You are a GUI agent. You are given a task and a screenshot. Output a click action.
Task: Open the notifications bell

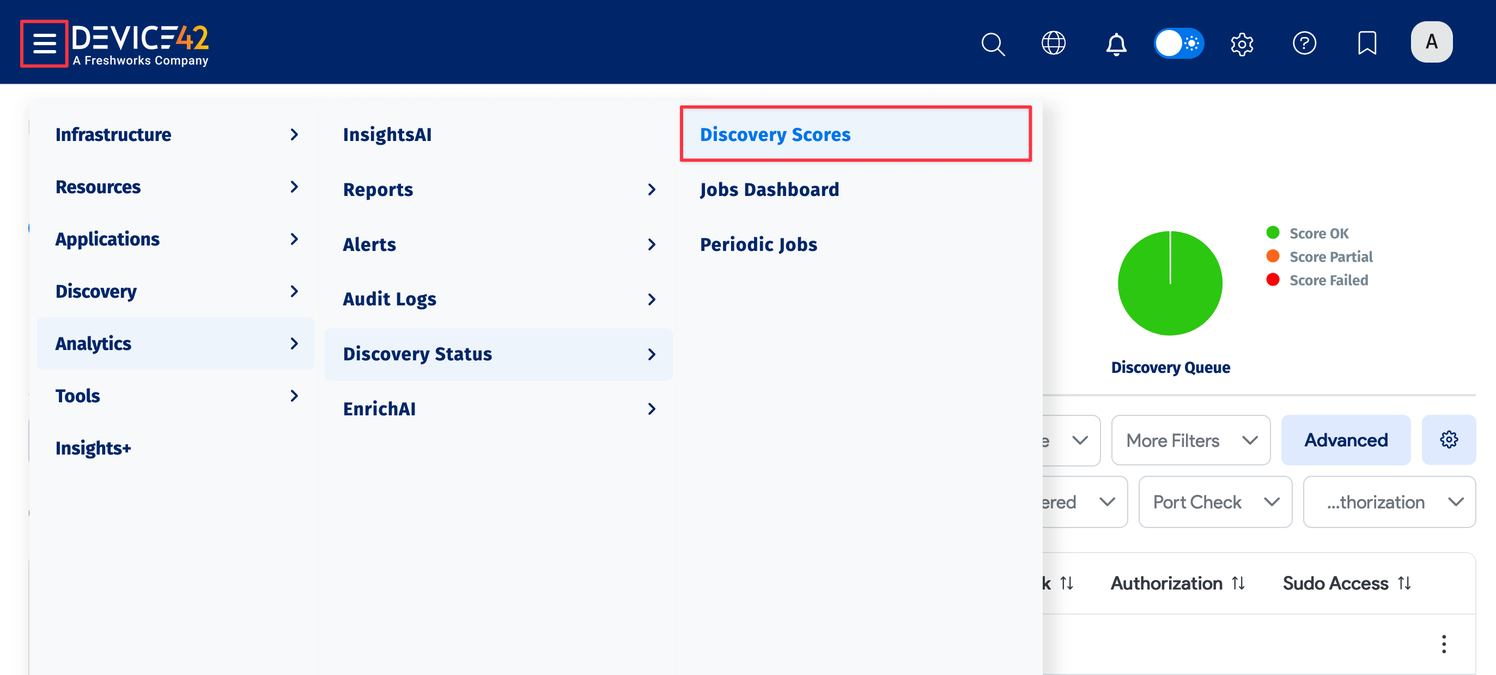click(1116, 44)
